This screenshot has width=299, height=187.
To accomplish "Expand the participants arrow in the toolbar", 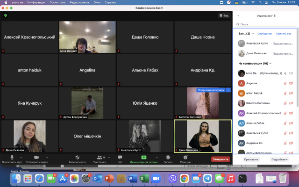I will (x=109, y=158).
